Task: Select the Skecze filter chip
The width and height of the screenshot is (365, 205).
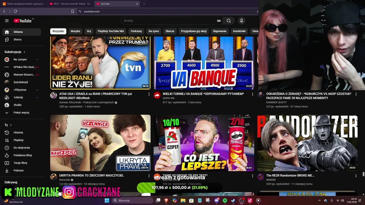Action: [170, 31]
